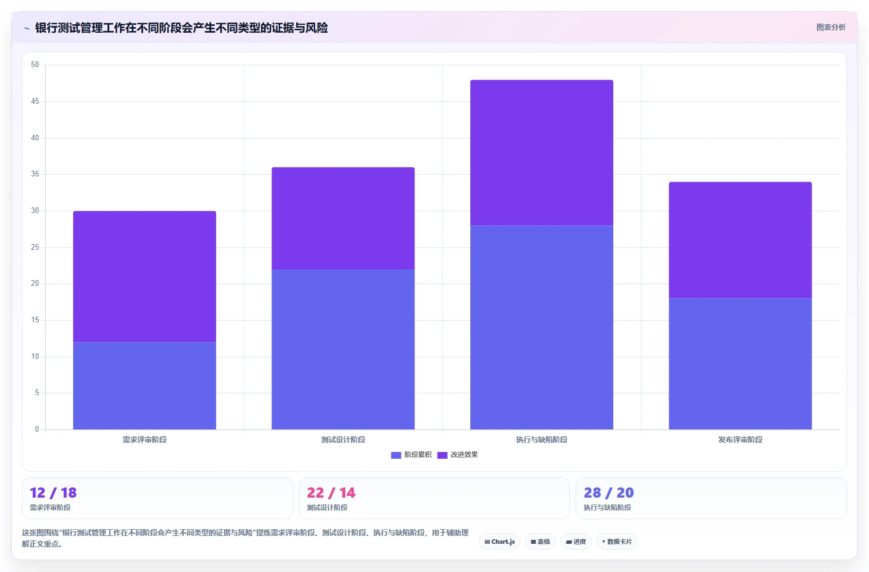869x572 pixels.
Task: Click the 需求评审阶段 caption in the data card
Action: pyautogui.click(x=50, y=508)
